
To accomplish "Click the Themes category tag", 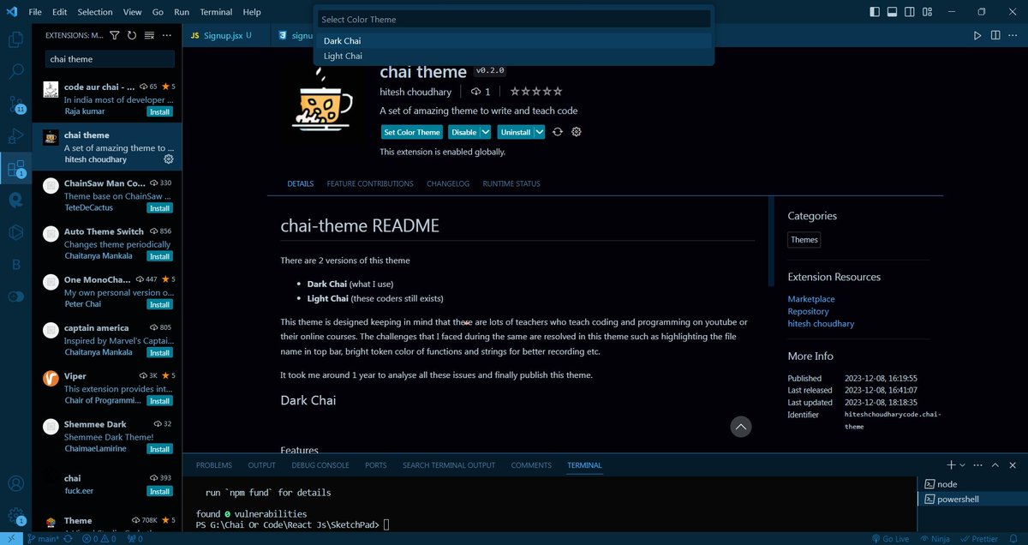I will (x=804, y=240).
